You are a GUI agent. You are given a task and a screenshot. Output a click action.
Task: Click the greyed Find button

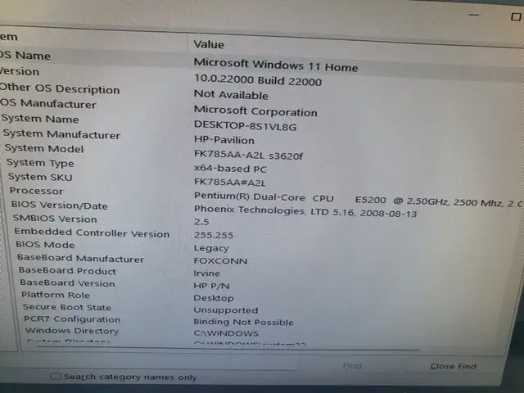coord(352,366)
